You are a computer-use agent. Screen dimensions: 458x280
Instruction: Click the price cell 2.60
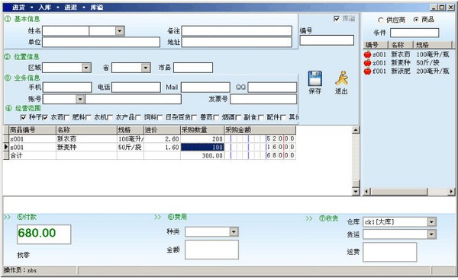(162, 138)
